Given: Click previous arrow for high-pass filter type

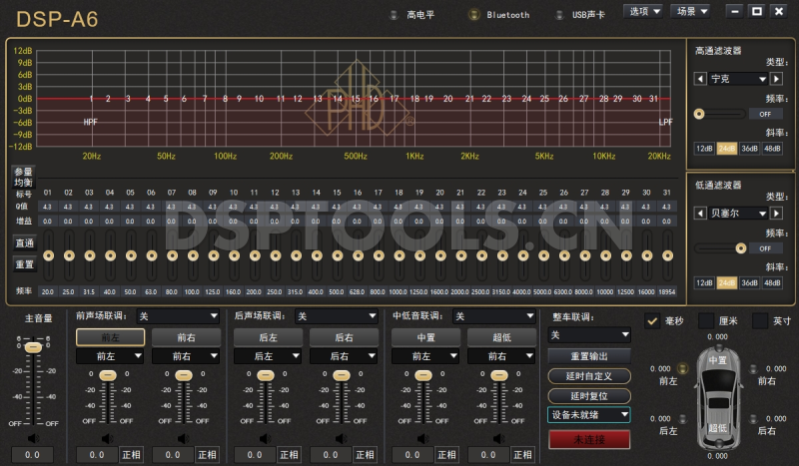Looking at the screenshot, I should (702, 78).
